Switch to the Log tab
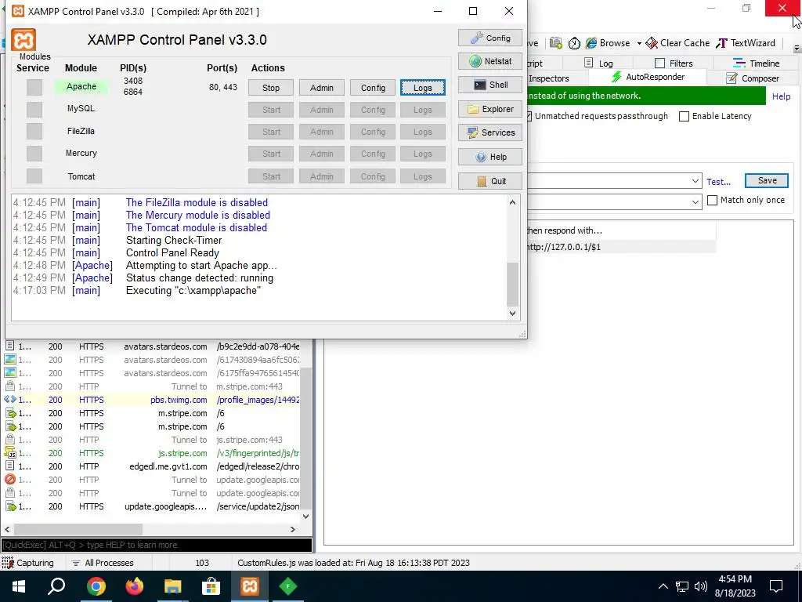This screenshot has height=602, width=802. [599, 63]
